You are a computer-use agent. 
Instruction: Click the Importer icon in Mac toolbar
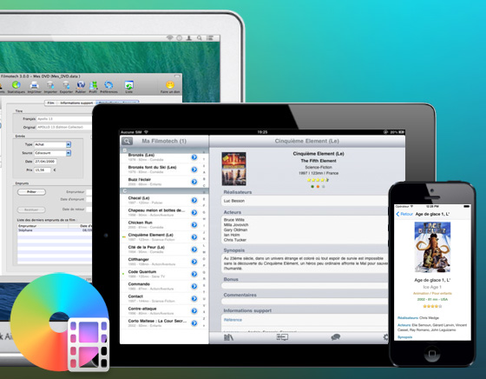(50, 87)
